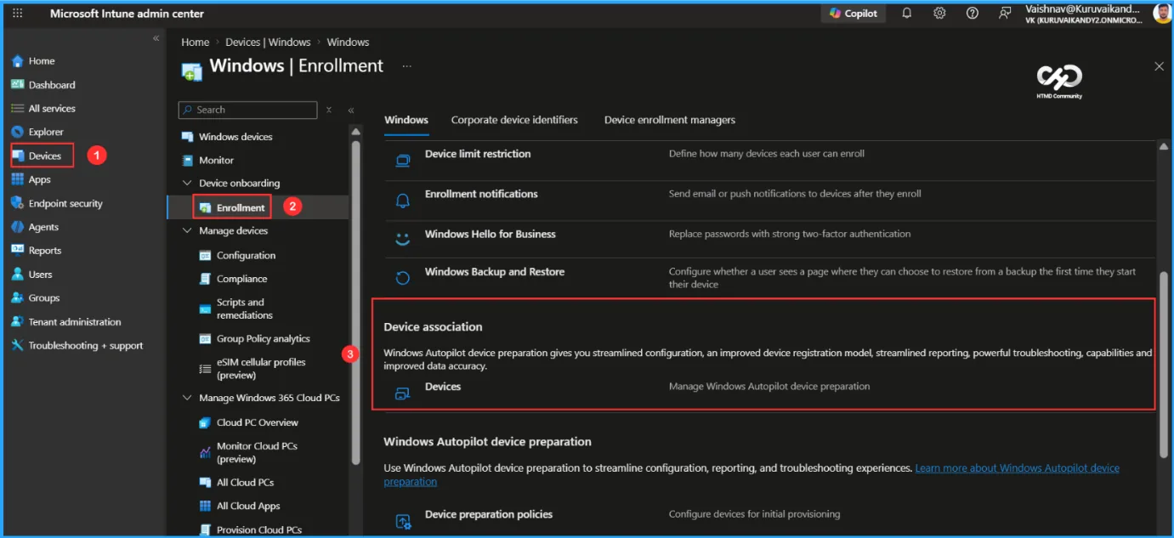Screen dimensions: 1174x538
Task: Click the Tenant administration icon
Action: 18,322
